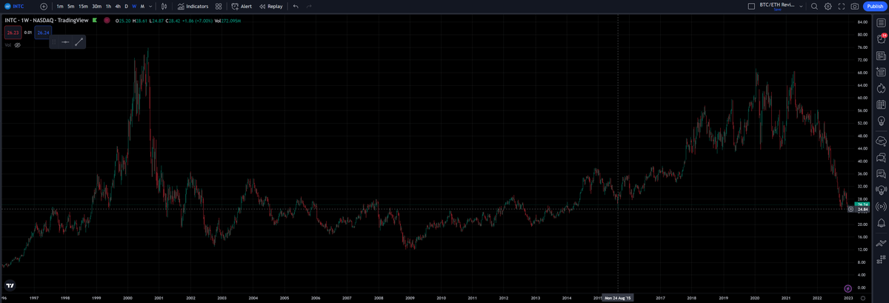The image size is (889, 303).
Task: Start bar Replay mode
Action: pos(270,6)
